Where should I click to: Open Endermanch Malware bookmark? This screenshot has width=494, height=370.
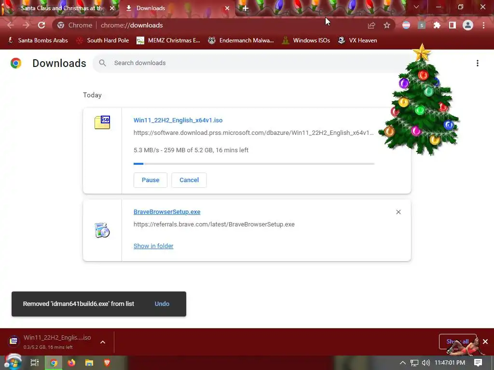(241, 40)
